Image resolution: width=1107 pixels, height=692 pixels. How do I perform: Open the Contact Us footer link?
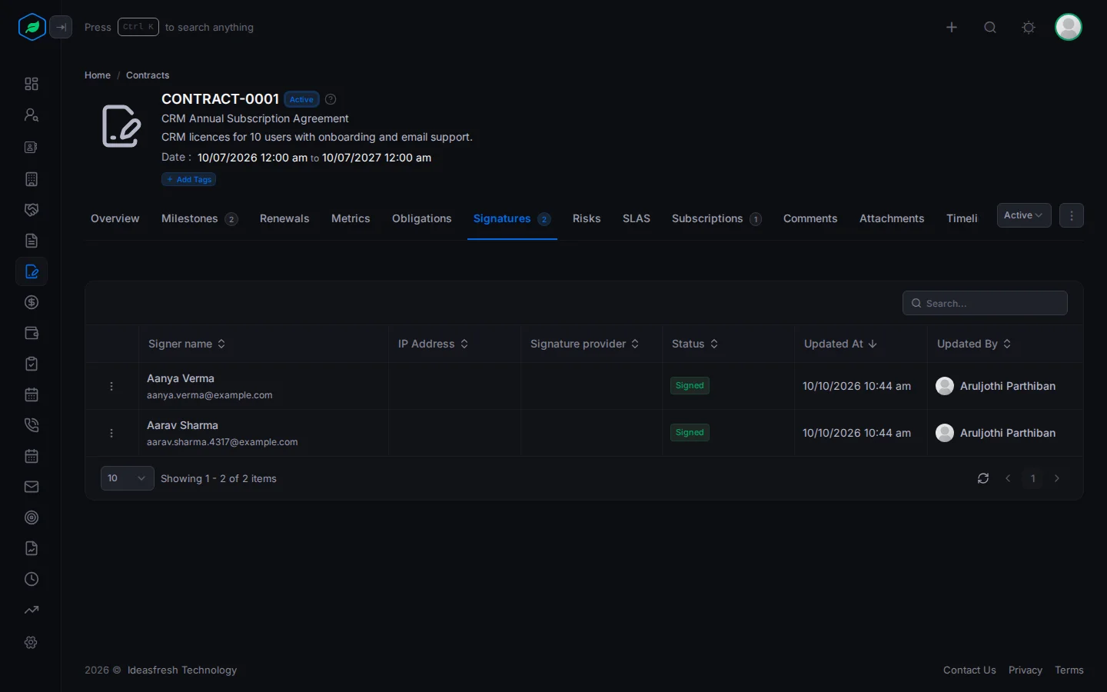pos(969,670)
